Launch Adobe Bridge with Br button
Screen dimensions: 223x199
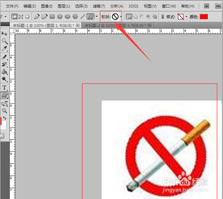click(206, 6)
